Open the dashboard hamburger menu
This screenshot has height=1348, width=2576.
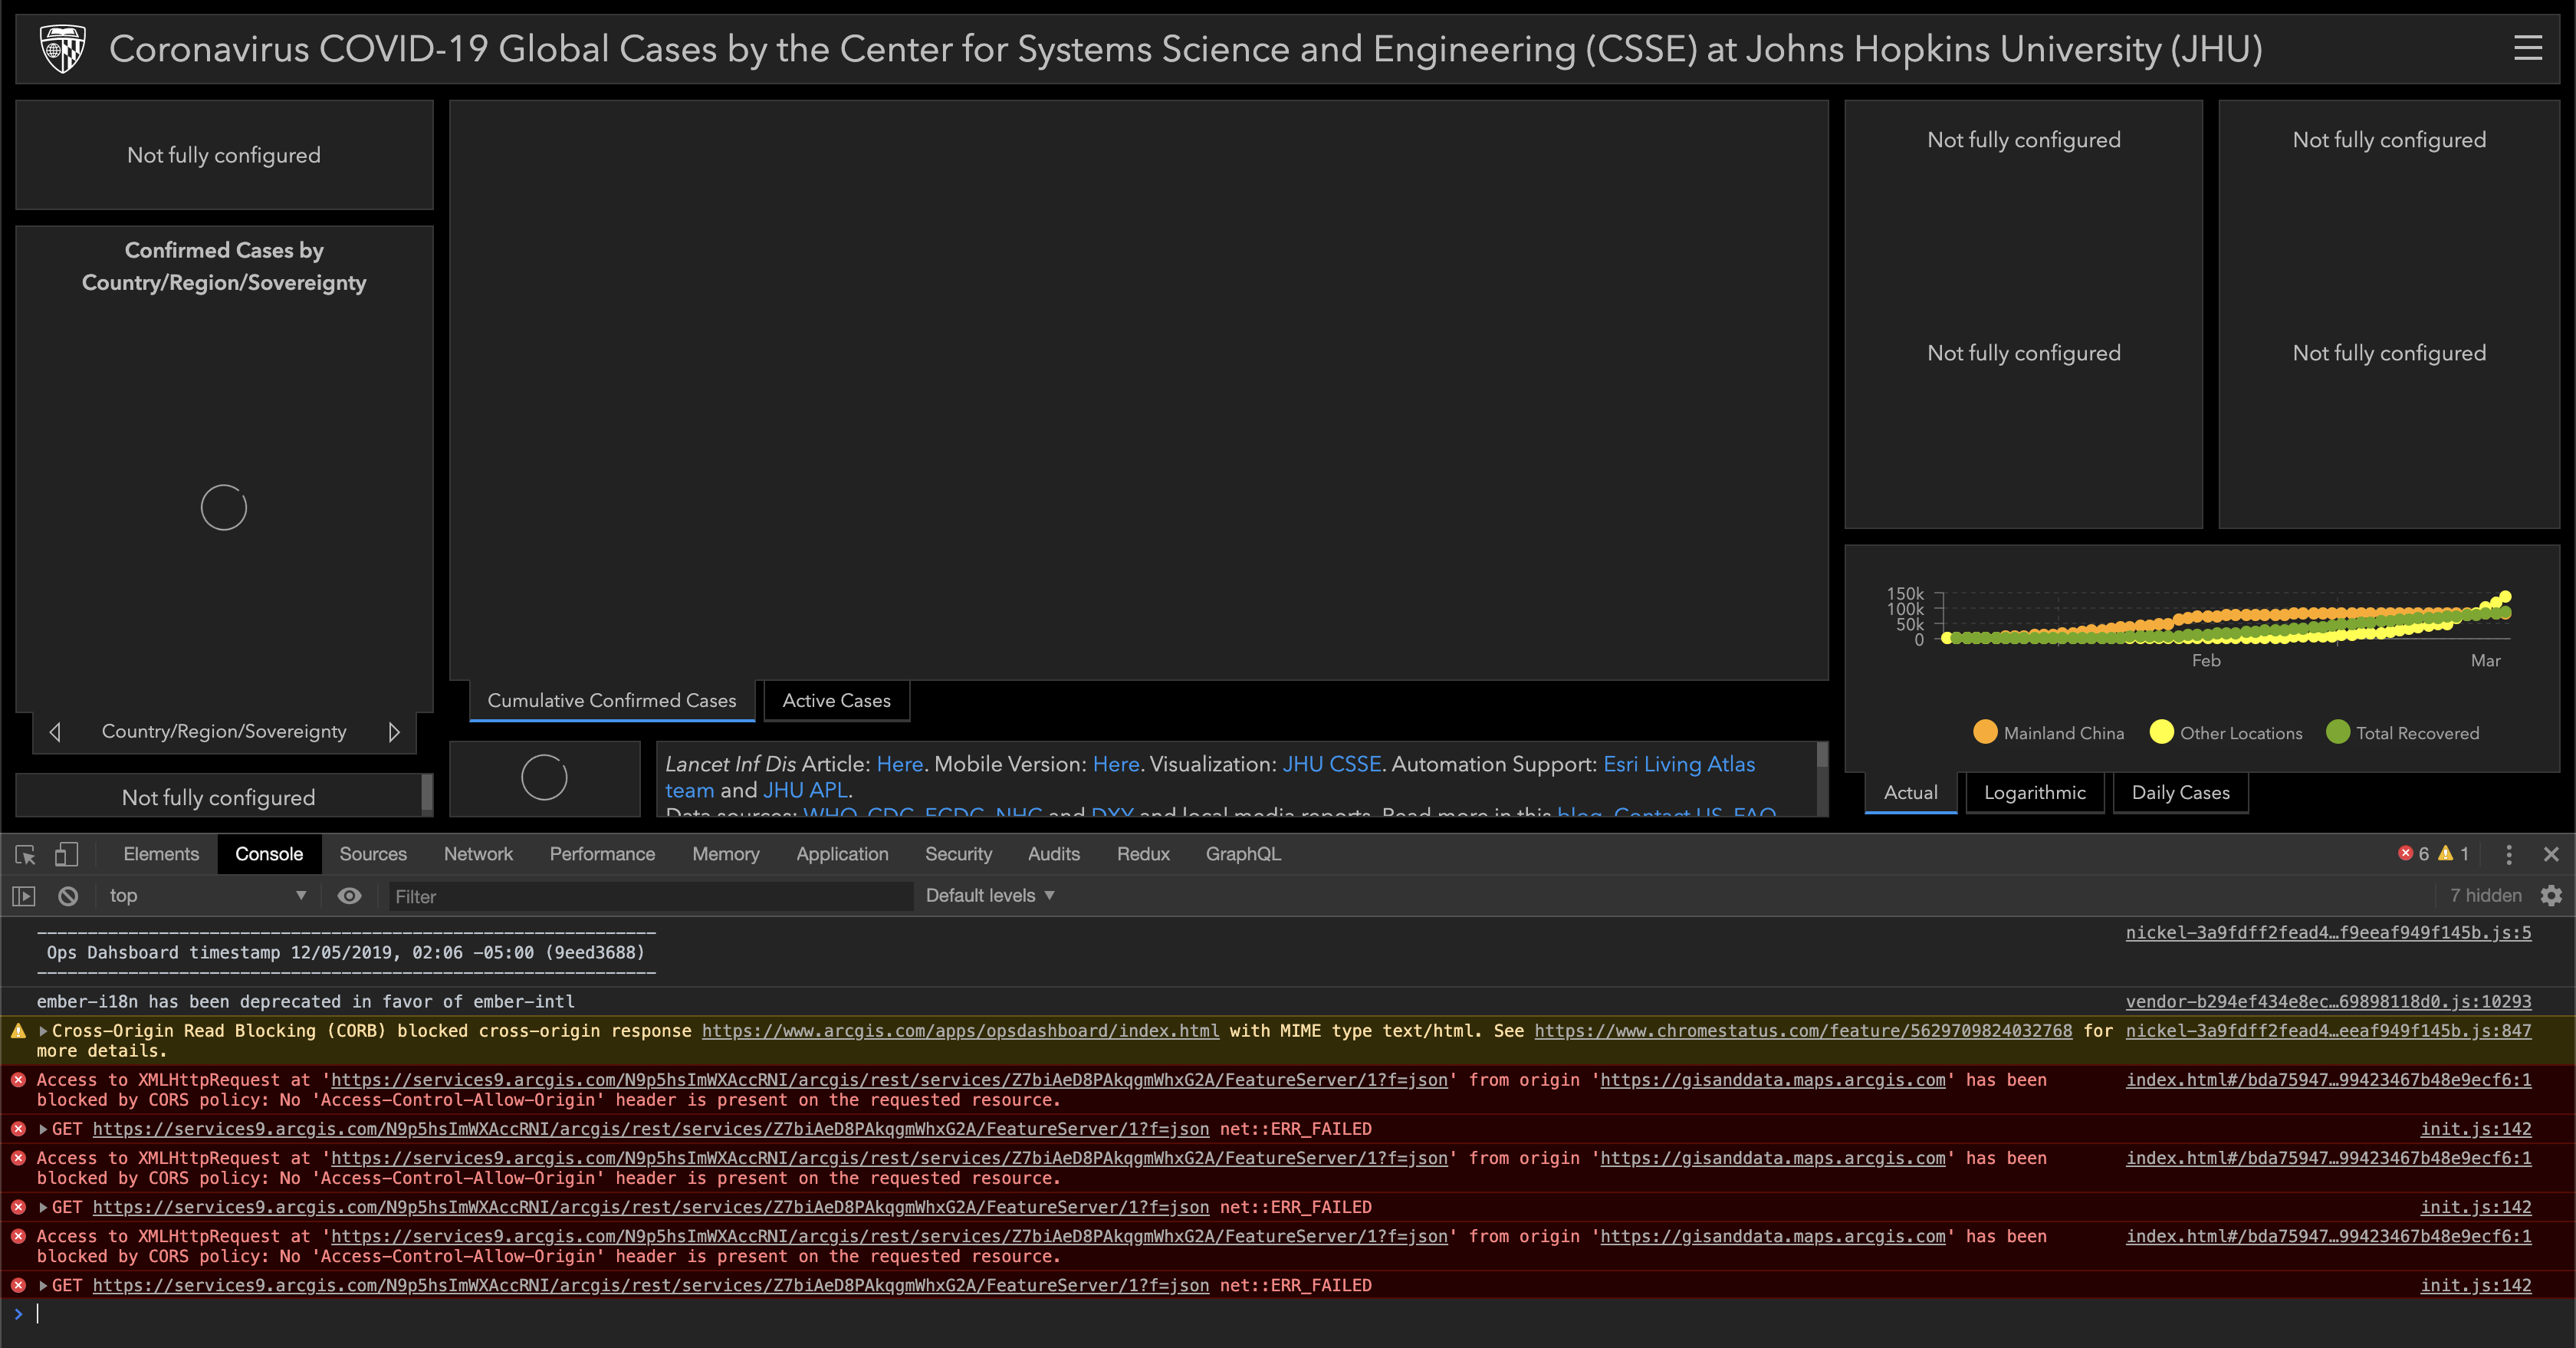pyautogui.click(x=2529, y=48)
